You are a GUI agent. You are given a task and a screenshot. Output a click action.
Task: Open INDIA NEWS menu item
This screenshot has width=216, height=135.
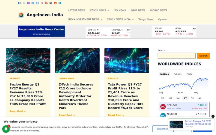[138, 10]
